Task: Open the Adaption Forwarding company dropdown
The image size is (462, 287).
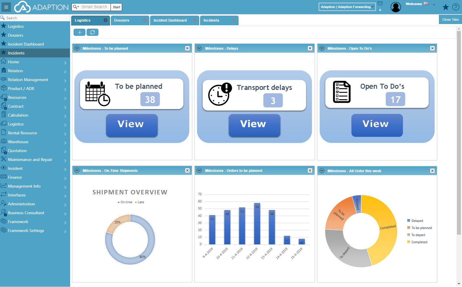Action: 347,7
